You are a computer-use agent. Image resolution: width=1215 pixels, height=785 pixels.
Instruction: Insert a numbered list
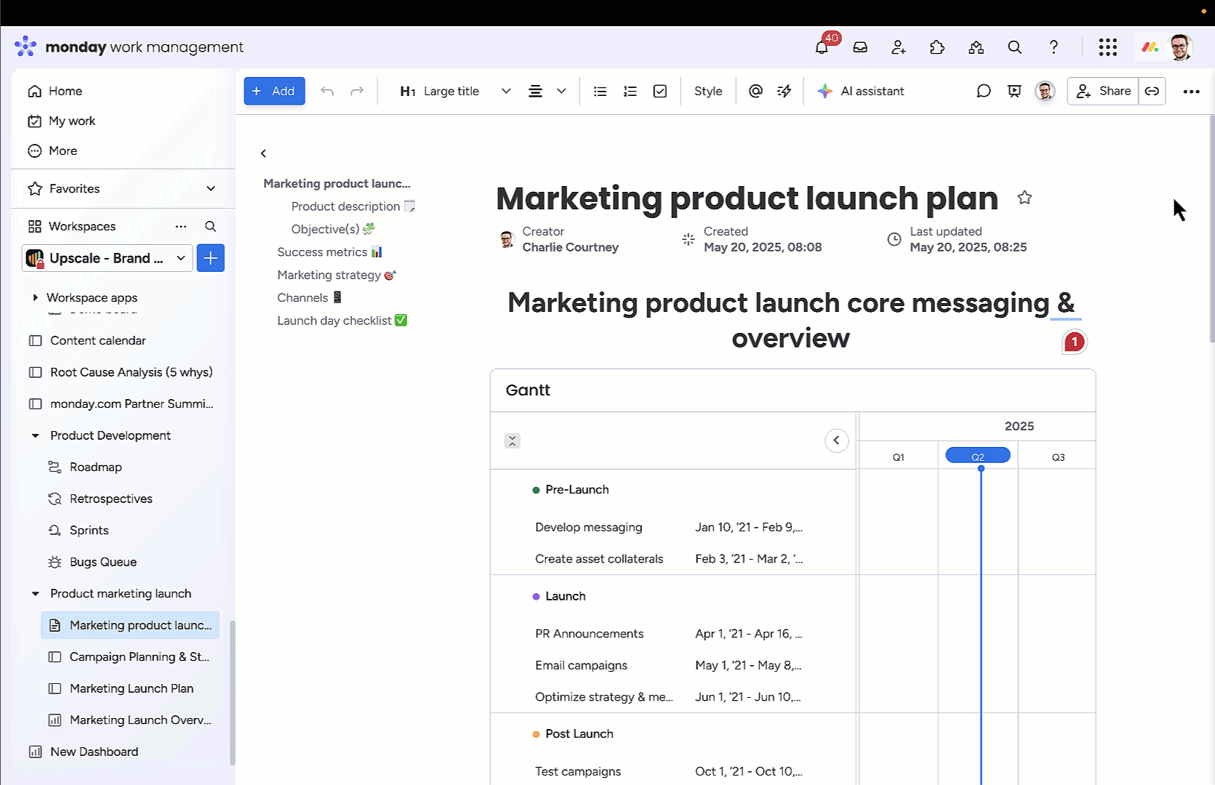pos(630,91)
